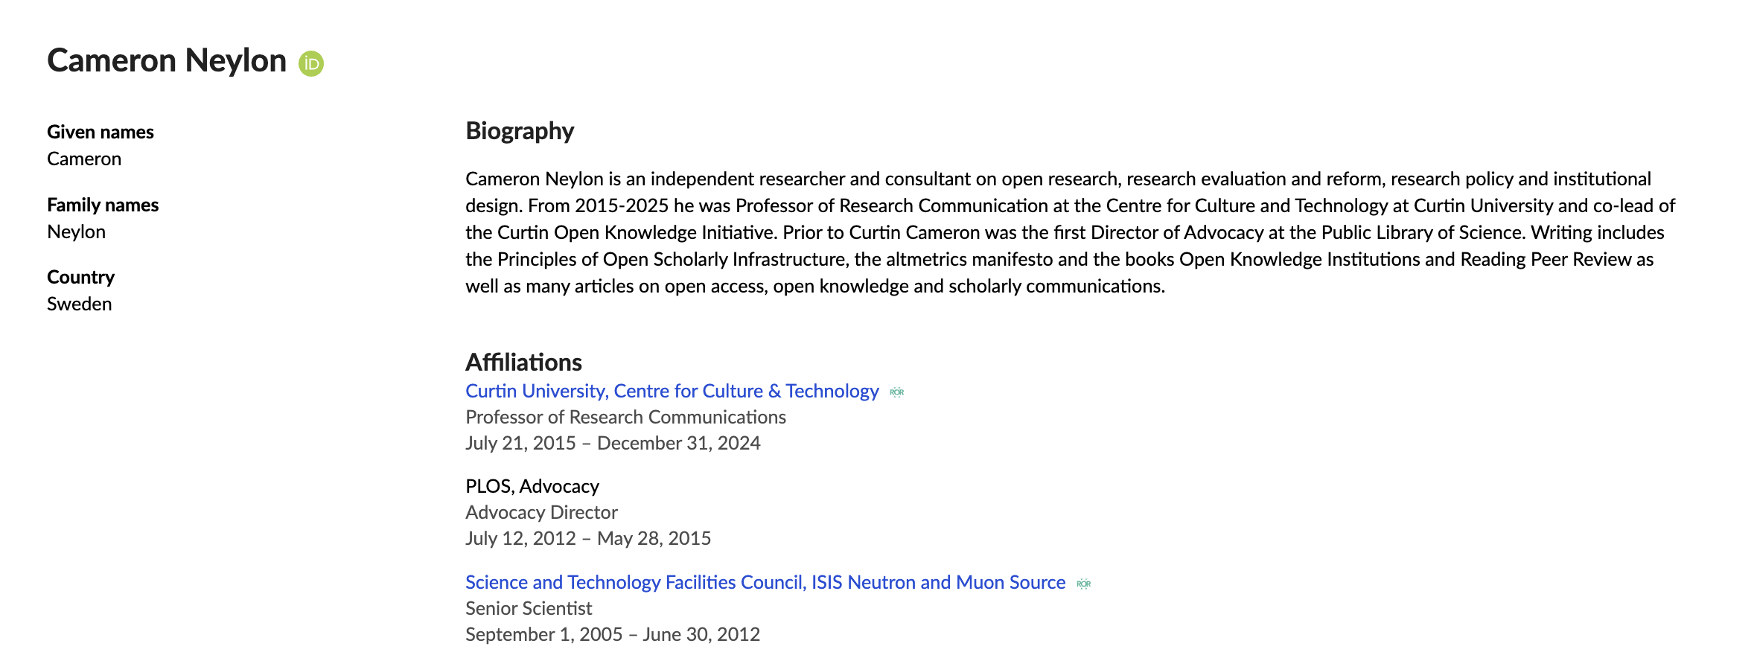The image size is (1754, 661).
Task: Open the green ORCID iD icon
Action: (311, 63)
